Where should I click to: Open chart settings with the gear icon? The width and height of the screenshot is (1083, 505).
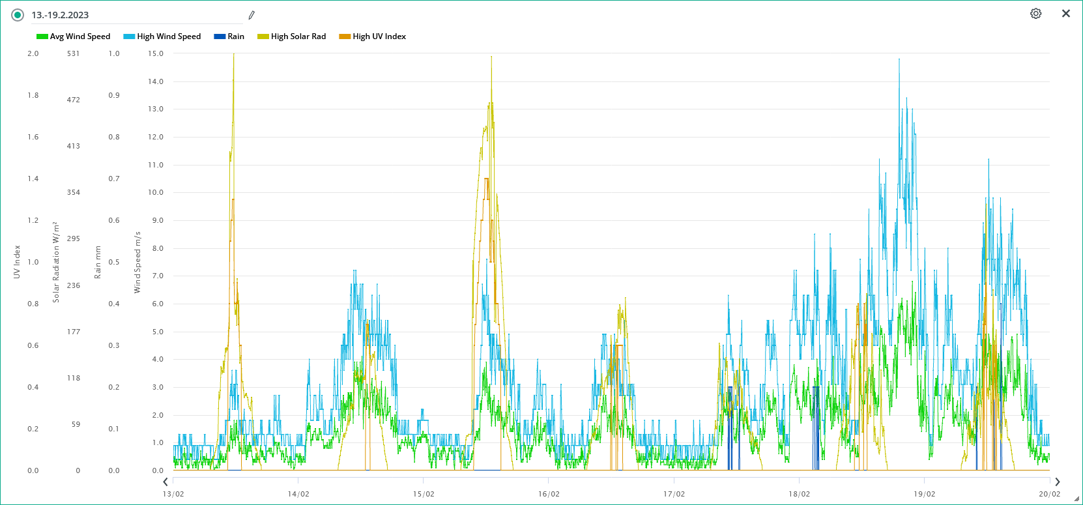tap(1035, 14)
